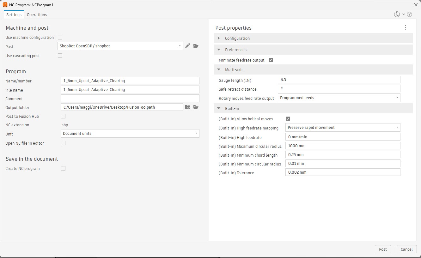The width and height of the screenshot is (421, 258).
Task: Switch to the Settings tab
Action: 14,15
